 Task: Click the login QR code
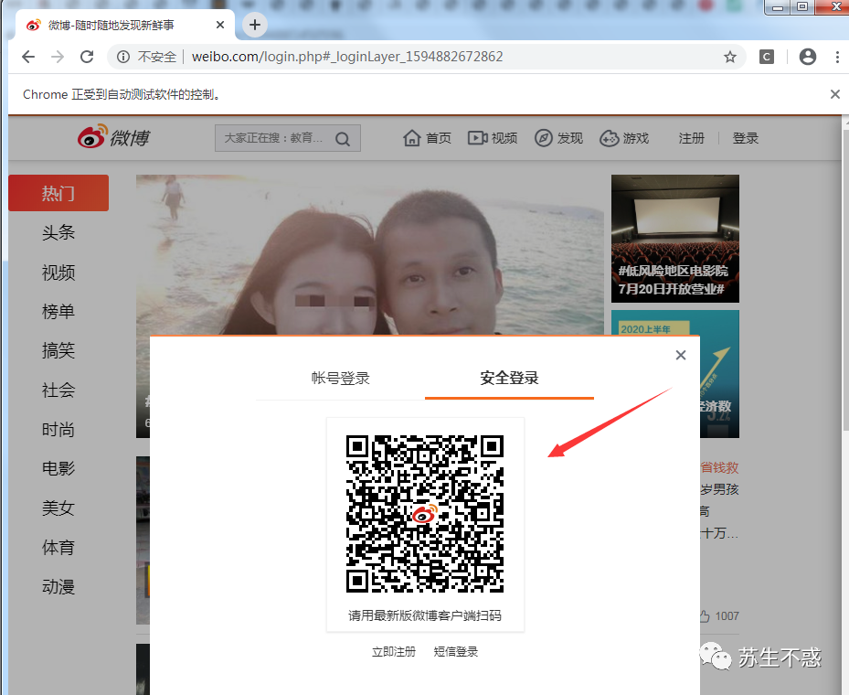(x=425, y=514)
